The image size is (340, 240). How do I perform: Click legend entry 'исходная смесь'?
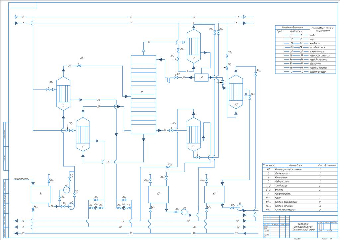(318, 47)
